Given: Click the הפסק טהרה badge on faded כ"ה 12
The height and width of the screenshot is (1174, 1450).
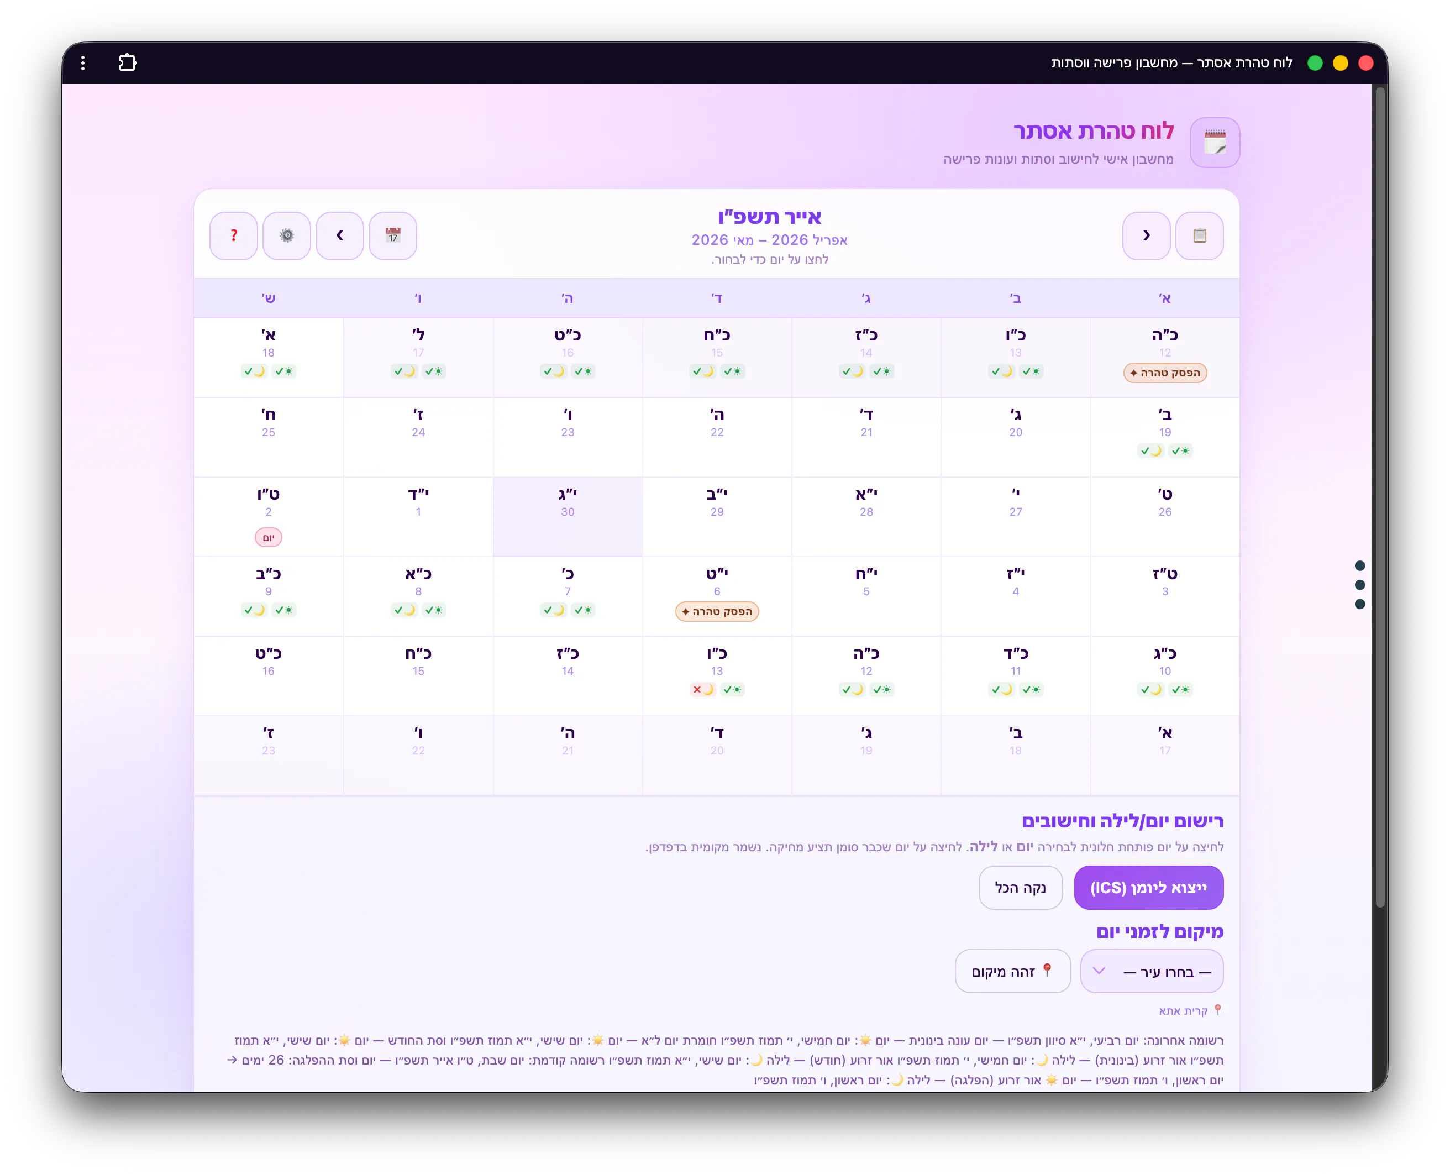Looking at the screenshot, I should (x=1165, y=373).
